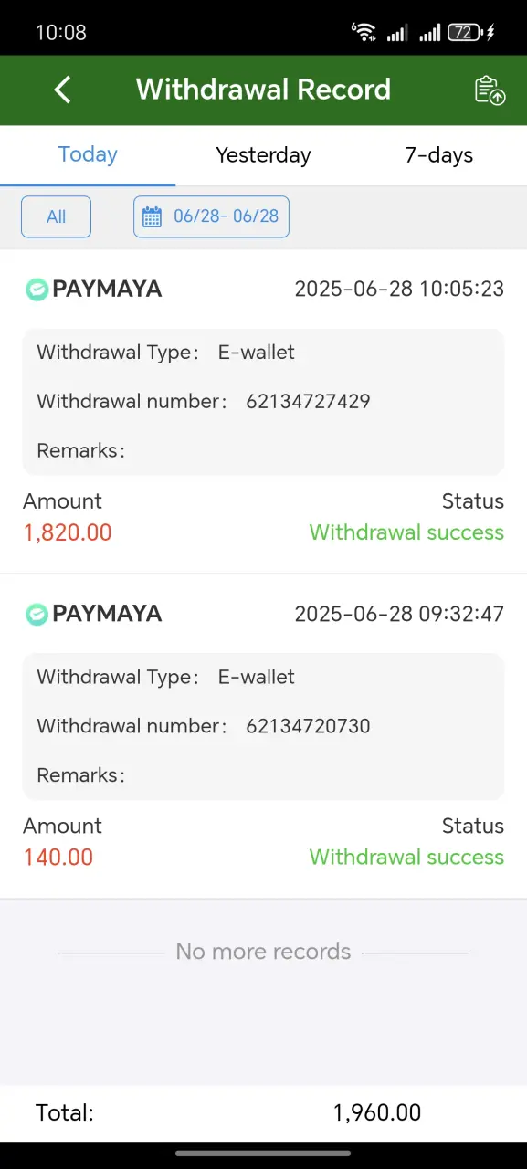This screenshot has height=1169, width=527.
Task: Tap the back arrow in header
Action: 62,90
